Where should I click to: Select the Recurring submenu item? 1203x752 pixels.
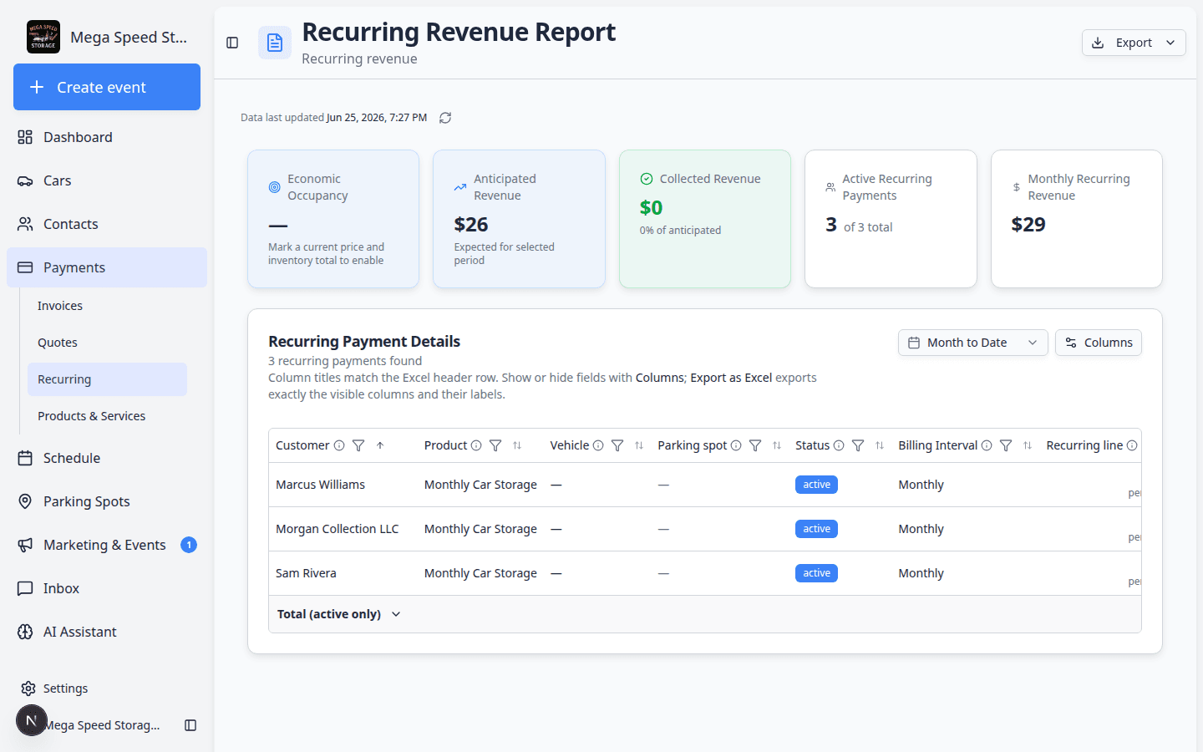107,379
